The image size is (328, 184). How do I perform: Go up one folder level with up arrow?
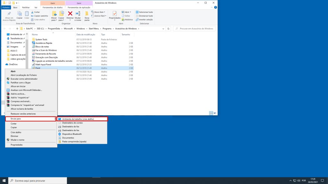coord(17,28)
